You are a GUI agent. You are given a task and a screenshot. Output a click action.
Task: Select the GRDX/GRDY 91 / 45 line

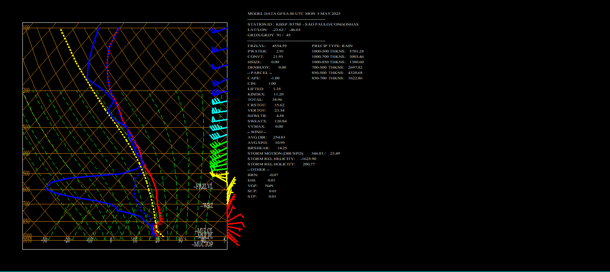(x=269, y=35)
